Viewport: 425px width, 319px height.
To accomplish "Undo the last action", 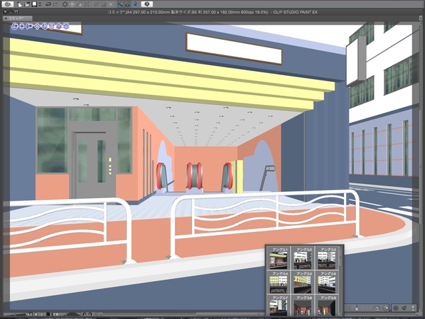I will [x=48, y=4].
